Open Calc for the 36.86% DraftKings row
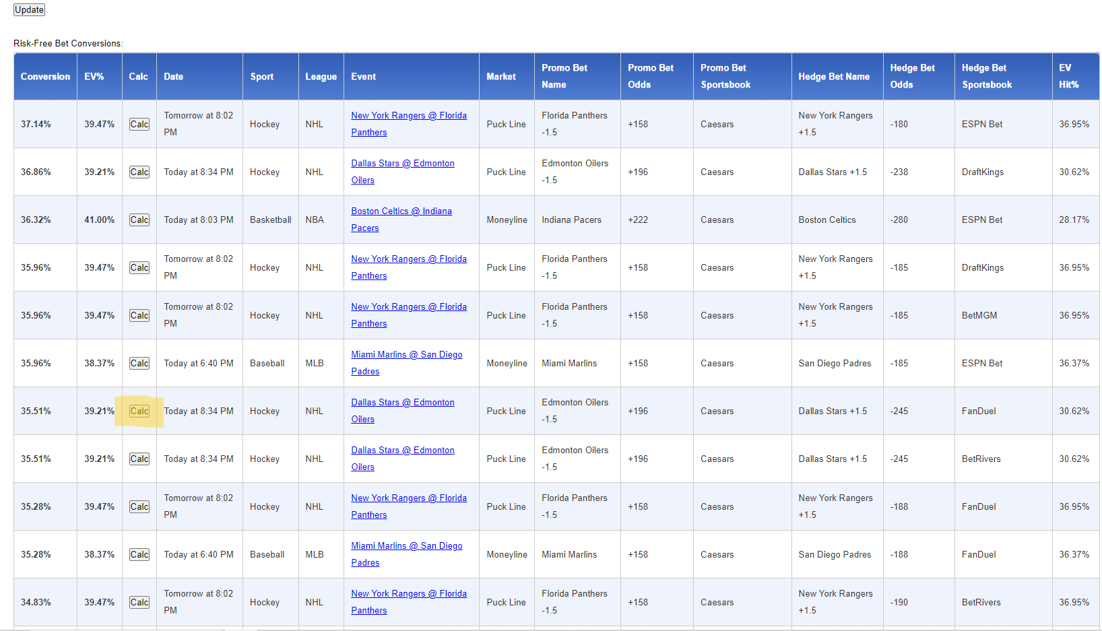Image resolution: width=1102 pixels, height=631 pixels. (x=139, y=172)
